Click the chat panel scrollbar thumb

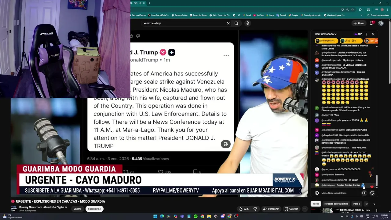[x=377, y=180]
